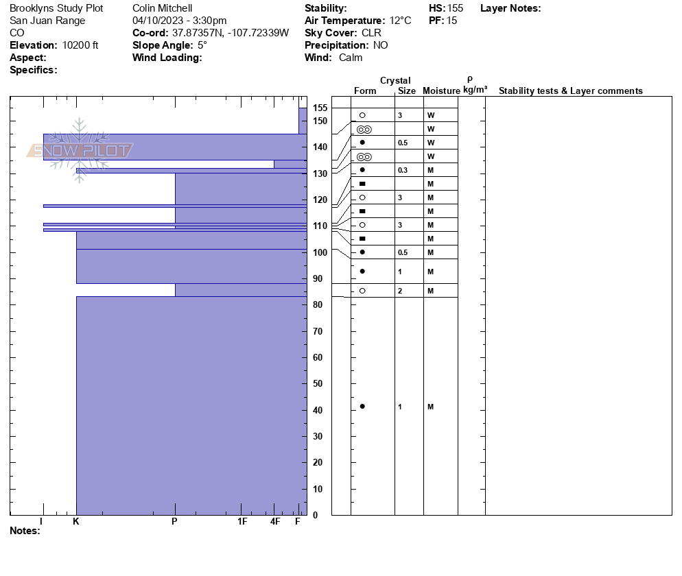Click the Moisture column header

tap(441, 91)
